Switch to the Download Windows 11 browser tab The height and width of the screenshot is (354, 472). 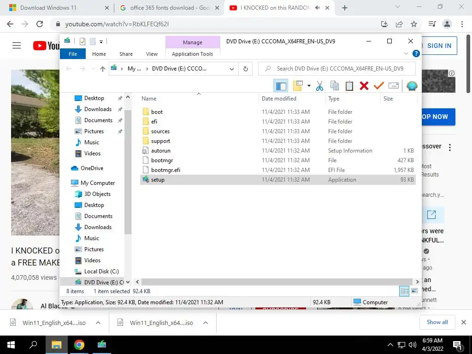click(x=48, y=8)
